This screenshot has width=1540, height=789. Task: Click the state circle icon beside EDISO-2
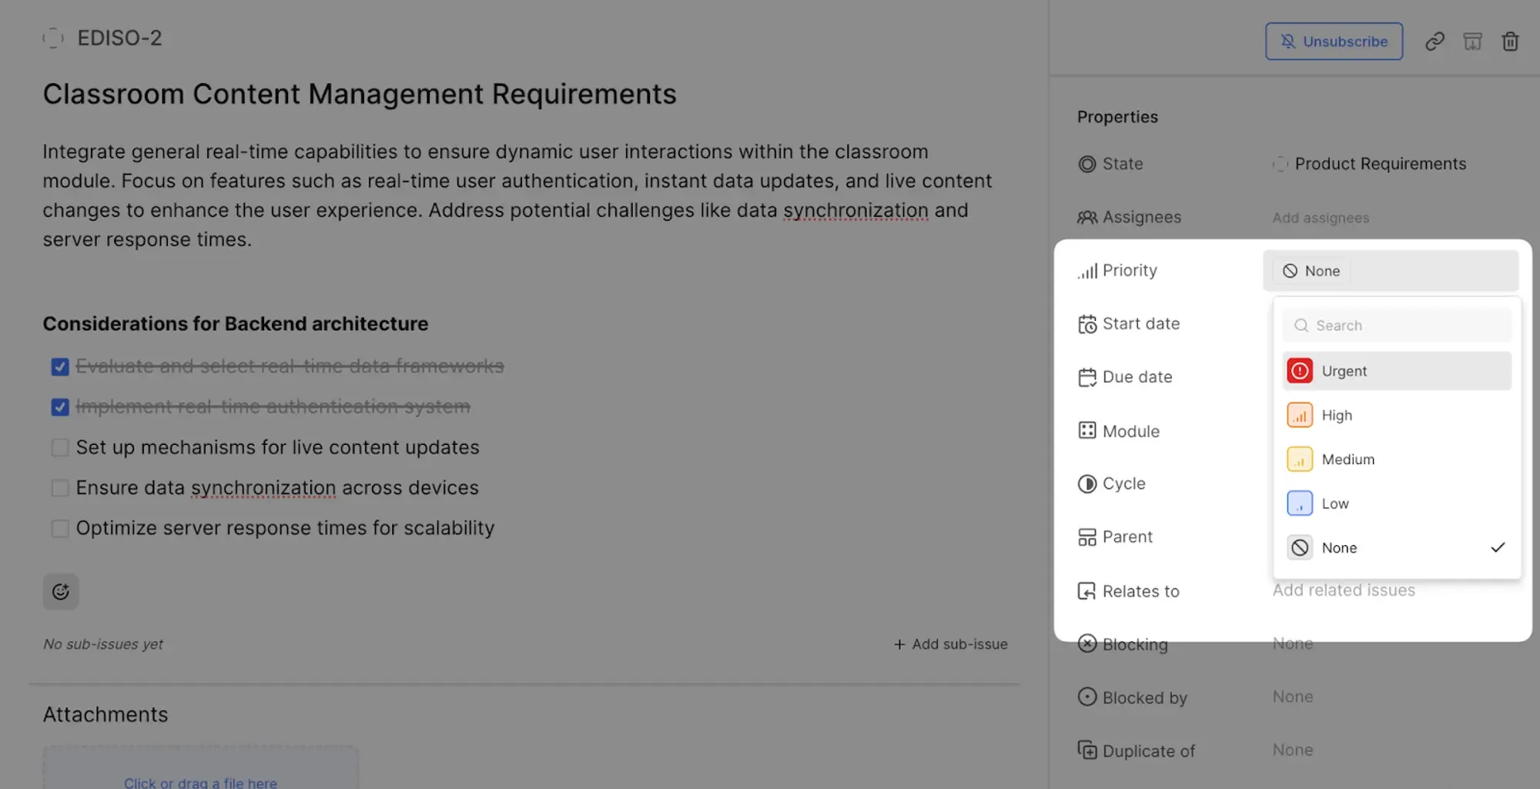(x=52, y=38)
